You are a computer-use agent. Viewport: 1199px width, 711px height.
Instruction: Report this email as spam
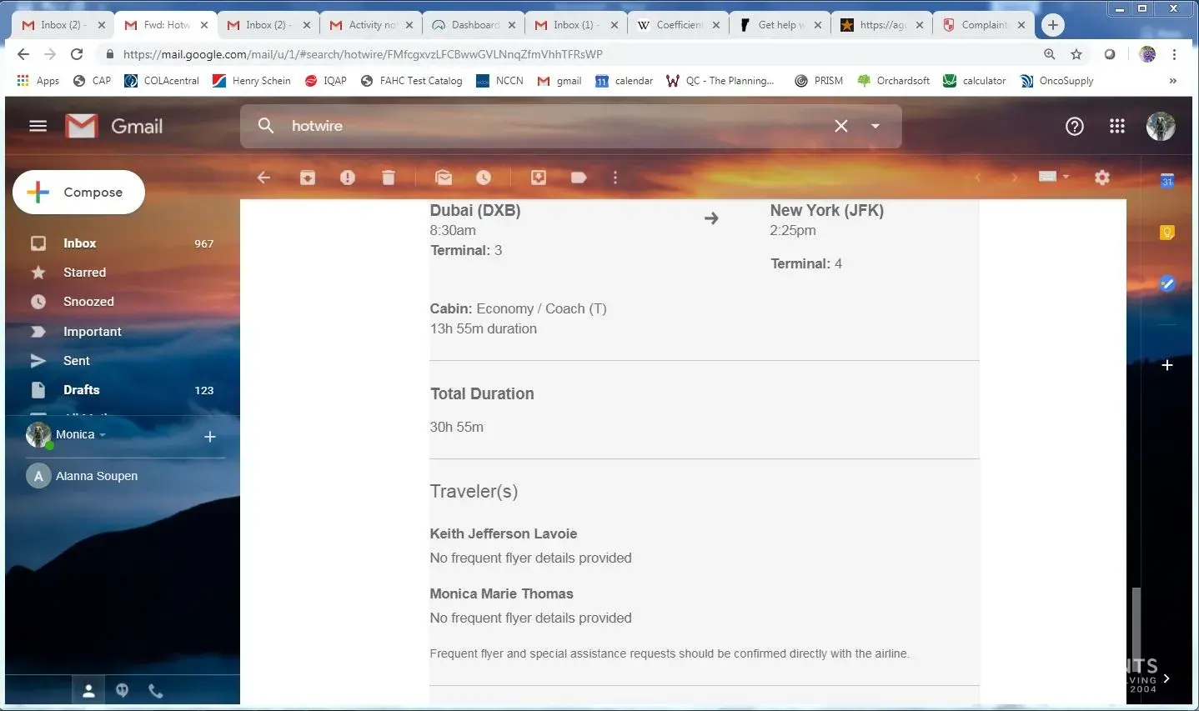348,178
